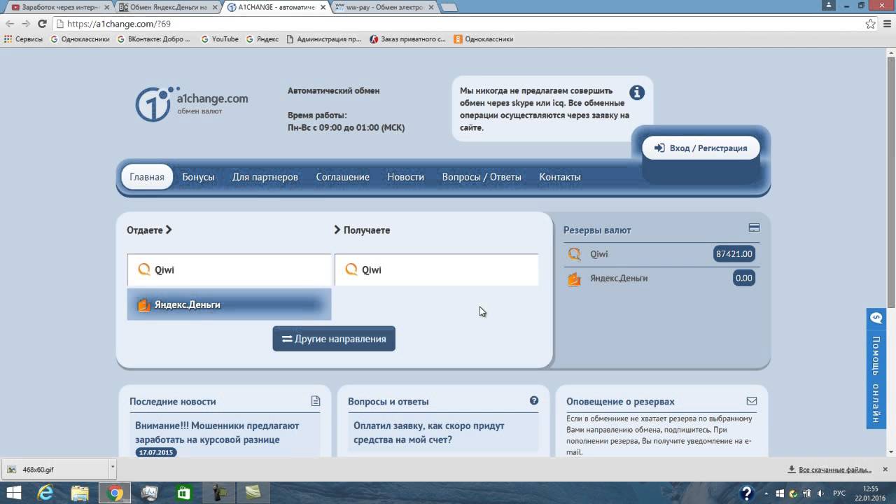Screen dimensions: 896x504
Task: Click the Вход / Регистрация button
Action: pos(701,148)
